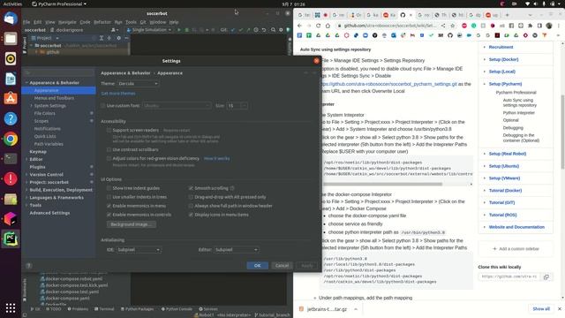This screenshot has width=565, height=318.
Task: Expand Version Control settings section
Action: [x=26, y=175]
